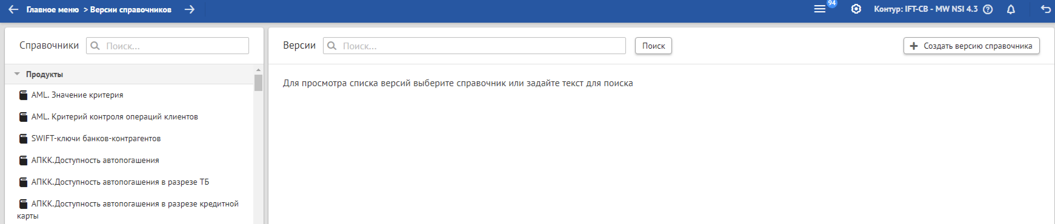The width and height of the screenshot is (1055, 224).
Task: Open the hamburger menu with 94 badge
Action: [819, 9]
